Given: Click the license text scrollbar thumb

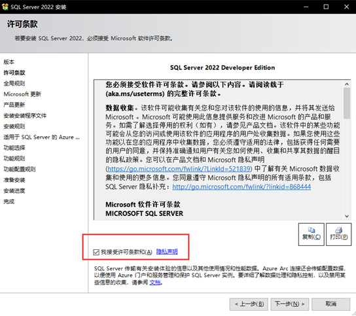Looking at the screenshot, I should click(347, 103).
